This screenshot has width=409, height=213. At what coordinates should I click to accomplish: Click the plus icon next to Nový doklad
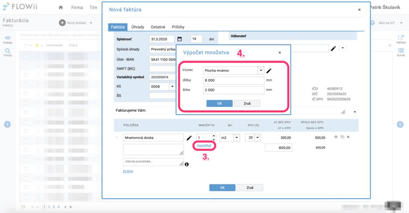click(62, 23)
